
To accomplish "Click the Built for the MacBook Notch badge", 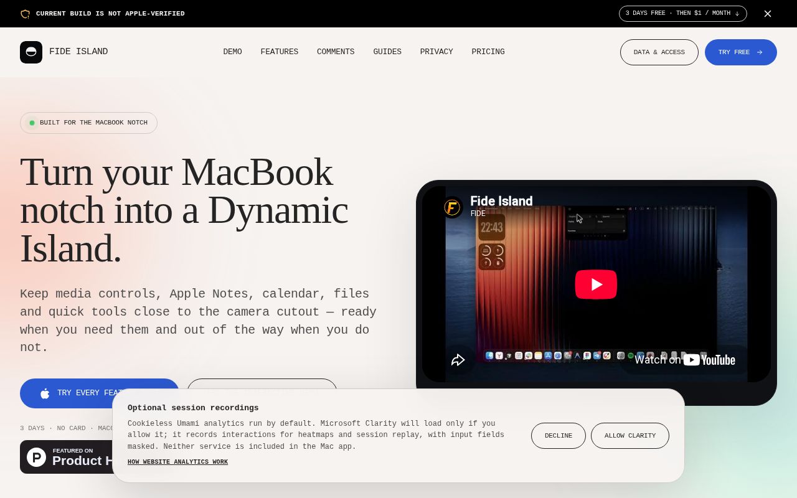I will click(x=88, y=123).
